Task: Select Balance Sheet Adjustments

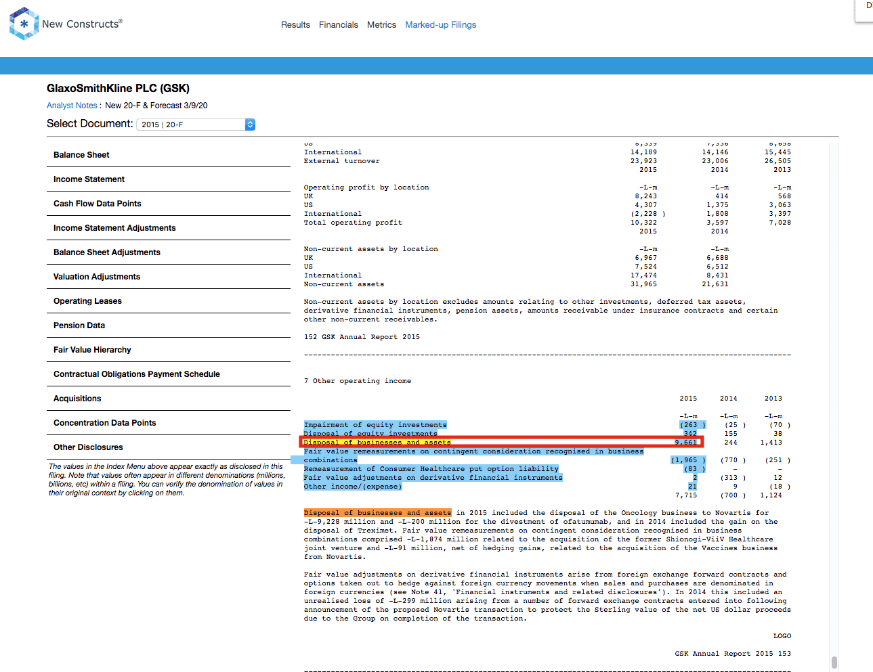Action: 169,252
